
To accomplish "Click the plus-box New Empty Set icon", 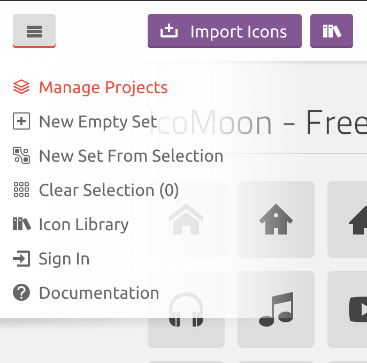I will click(21, 121).
